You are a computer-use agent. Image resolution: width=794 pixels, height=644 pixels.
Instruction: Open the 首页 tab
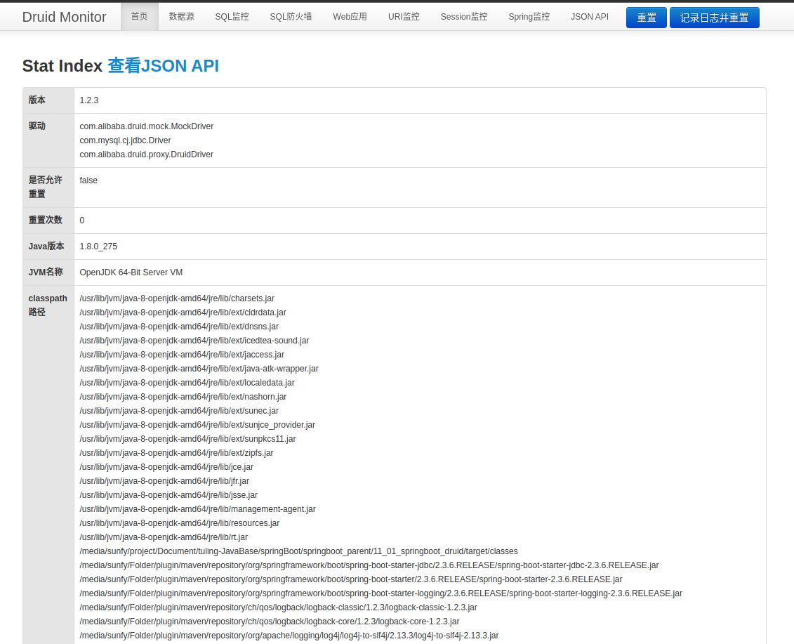139,17
